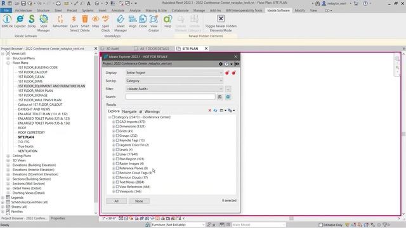Open the Ideate Sticky tool

31,21
